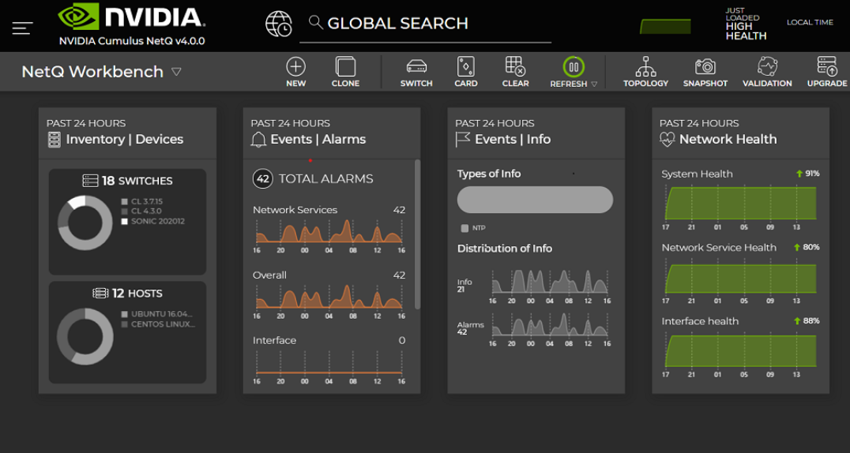Click the Events Info flag icon

462,140
